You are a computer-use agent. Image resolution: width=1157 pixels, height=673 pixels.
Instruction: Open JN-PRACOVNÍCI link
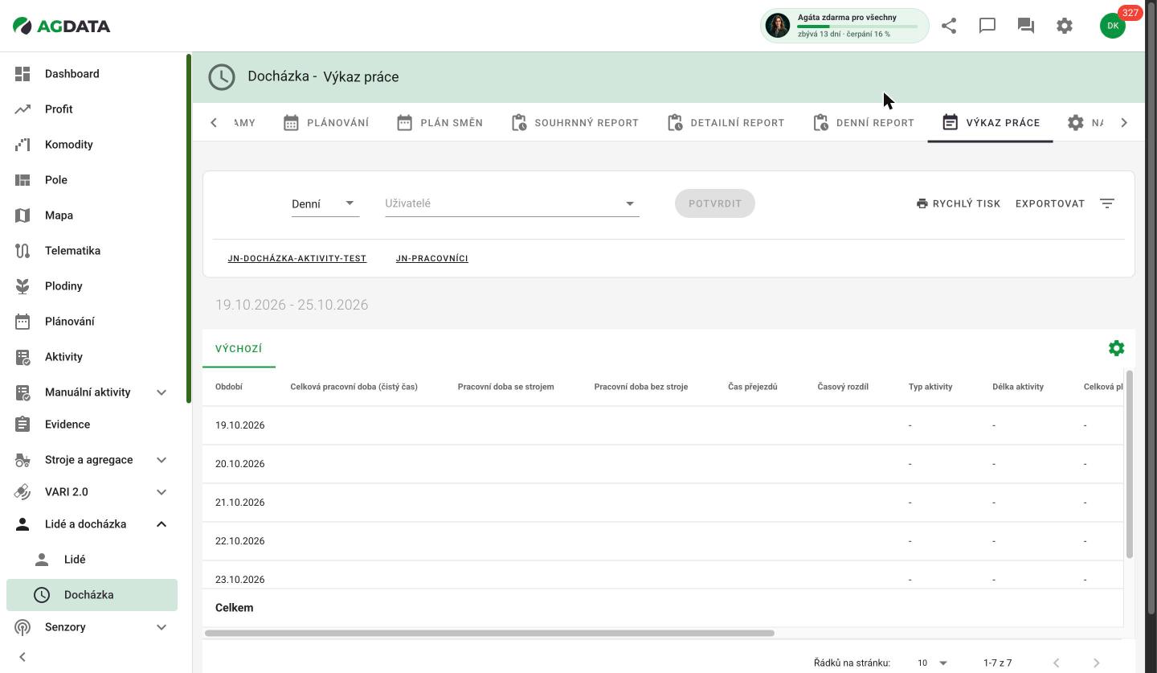tap(432, 258)
